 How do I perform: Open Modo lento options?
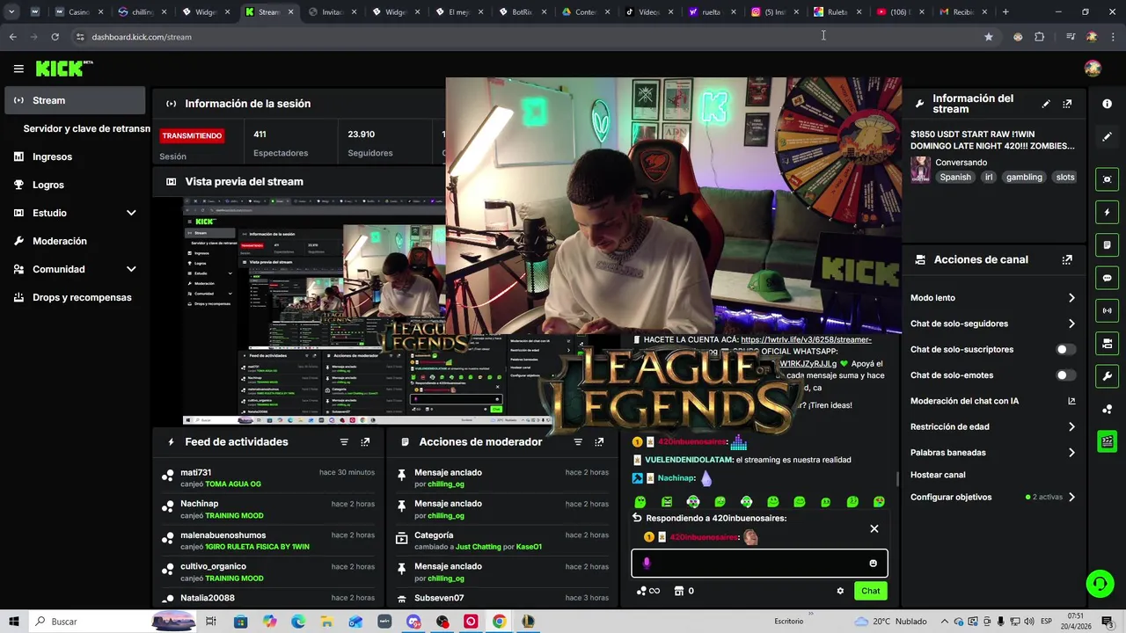[x=993, y=298]
